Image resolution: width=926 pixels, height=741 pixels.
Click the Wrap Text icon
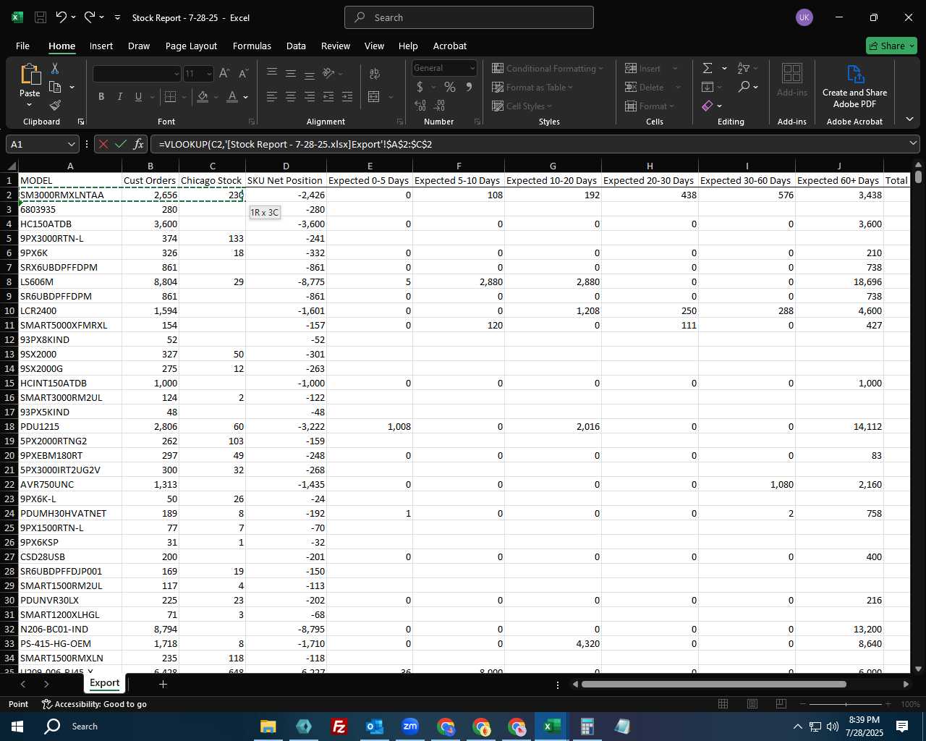tap(375, 73)
